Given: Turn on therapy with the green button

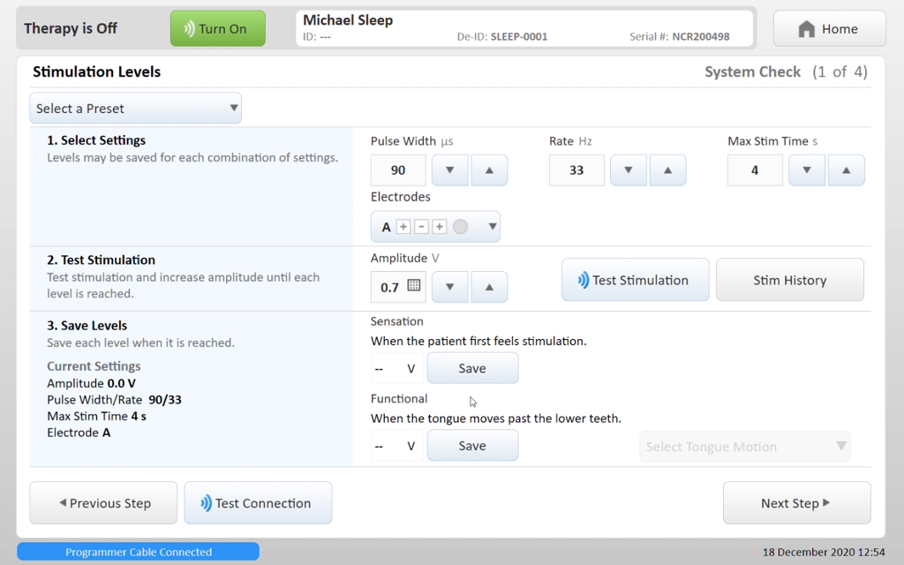Looking at the screenshot, I should [218, 28].
